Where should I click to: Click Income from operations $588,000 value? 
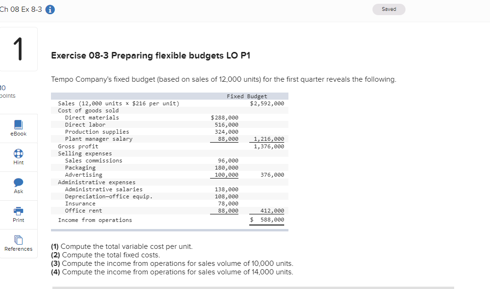[x=267, y=220]
